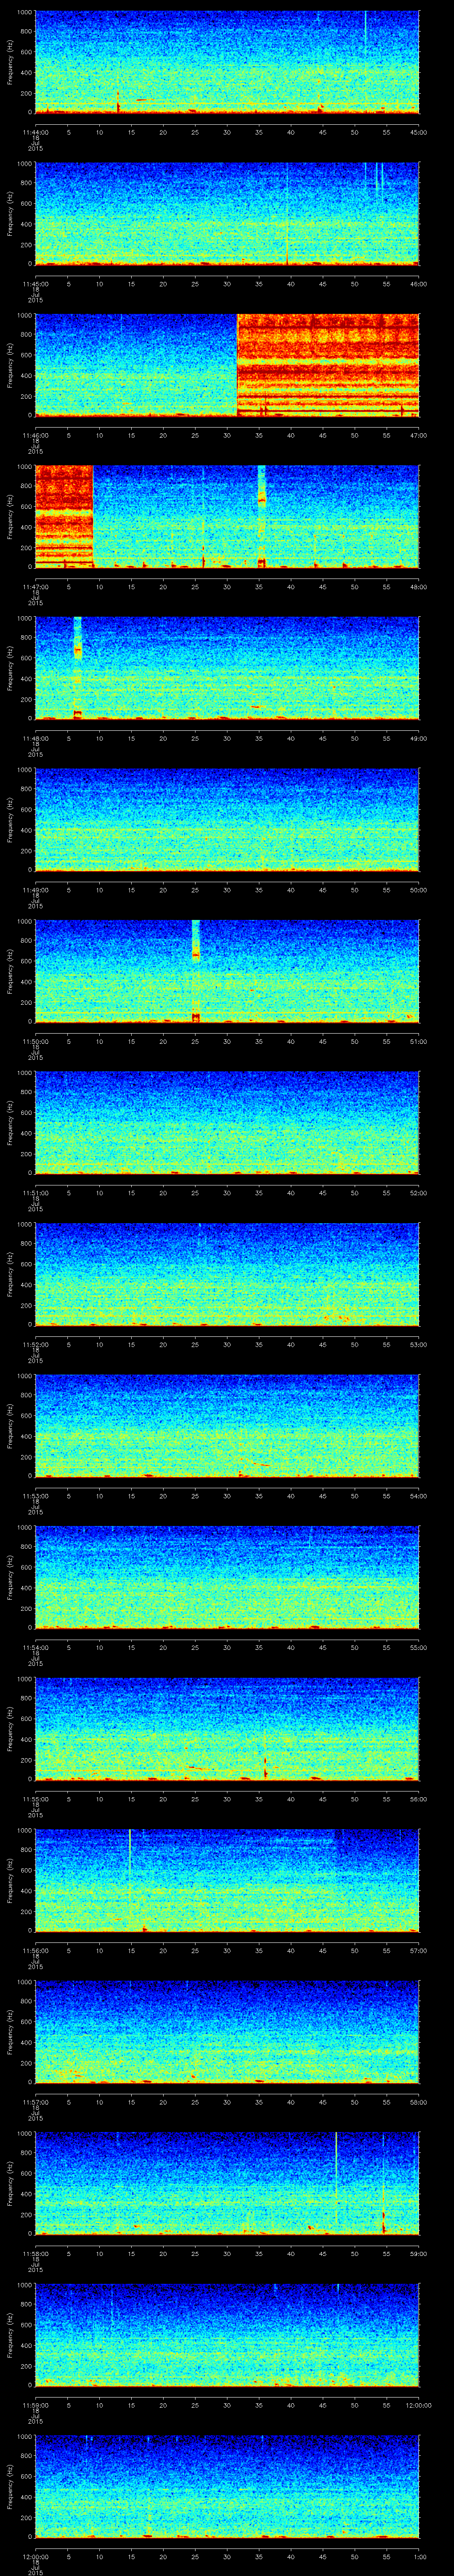Click the 30 second tick on 11:54 axis
This screenshot has width=454, height=2576.
[227, 1647]
